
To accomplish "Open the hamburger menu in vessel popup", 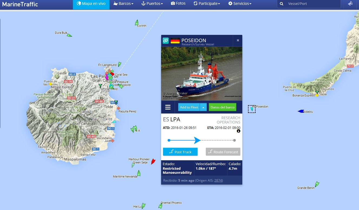I will click(x=168, y=107).
